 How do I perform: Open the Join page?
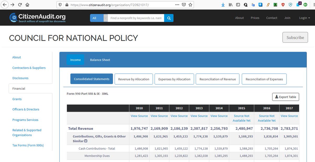click(287, 18)
